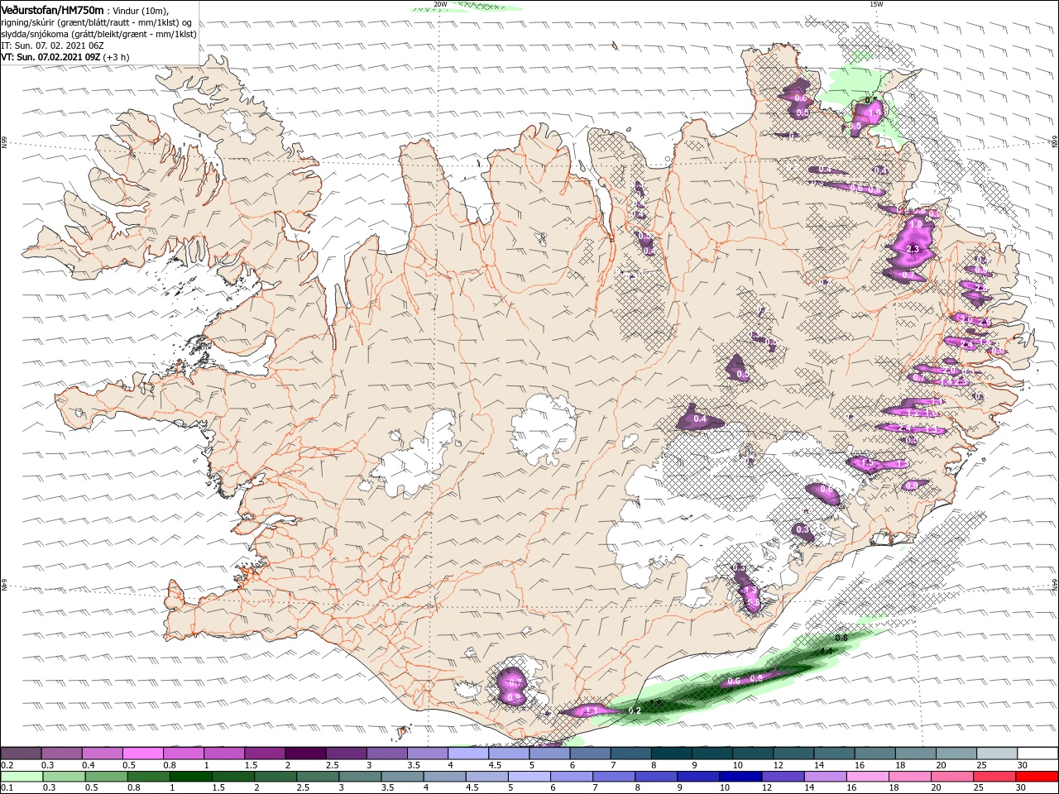Select the VT: Sun. 07.02.2021 09Z line
The height and width of the screenshot is (794, 1059).
tap(65, 57)
